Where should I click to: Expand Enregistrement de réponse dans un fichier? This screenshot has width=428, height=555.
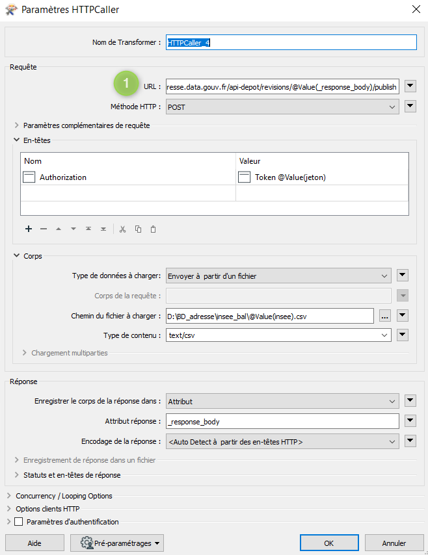coord(16,459)
